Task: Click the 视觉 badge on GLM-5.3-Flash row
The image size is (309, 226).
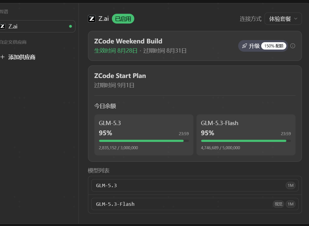Action: click(278, 204)
